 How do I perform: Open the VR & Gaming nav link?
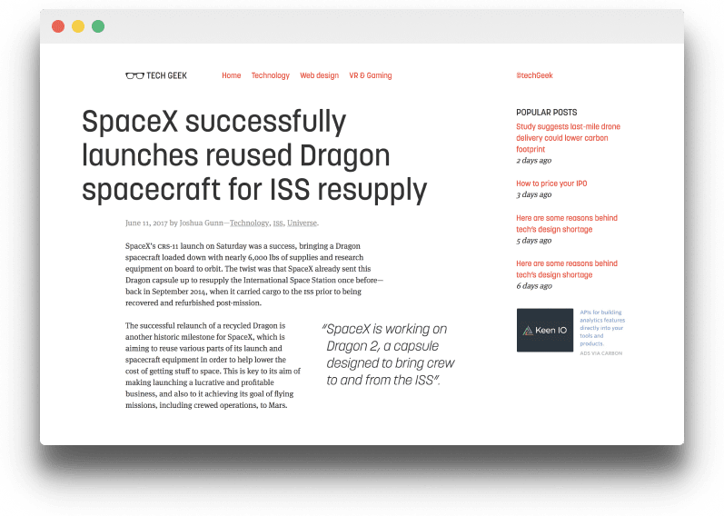(371, 75)
